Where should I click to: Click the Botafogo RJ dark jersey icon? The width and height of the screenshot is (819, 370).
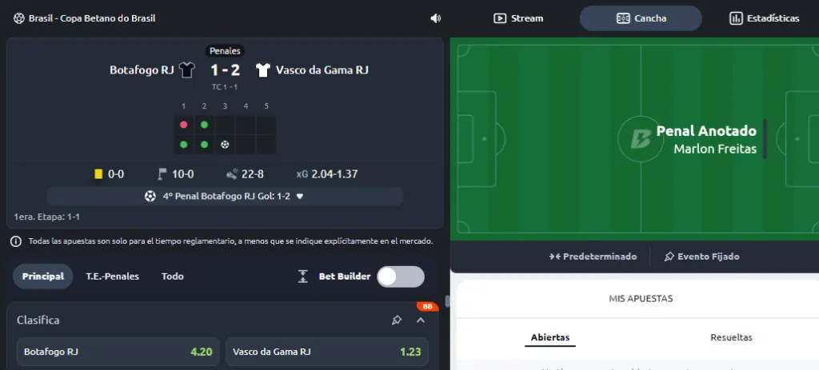tap(186, 70)
